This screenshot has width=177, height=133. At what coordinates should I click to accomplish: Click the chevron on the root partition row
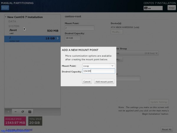coord(58,38)
